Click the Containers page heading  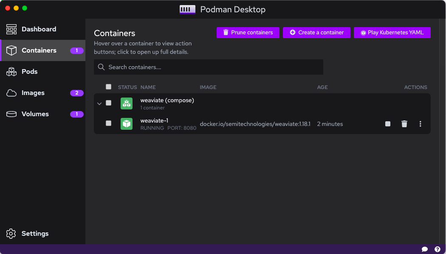(x=115, y=33)
